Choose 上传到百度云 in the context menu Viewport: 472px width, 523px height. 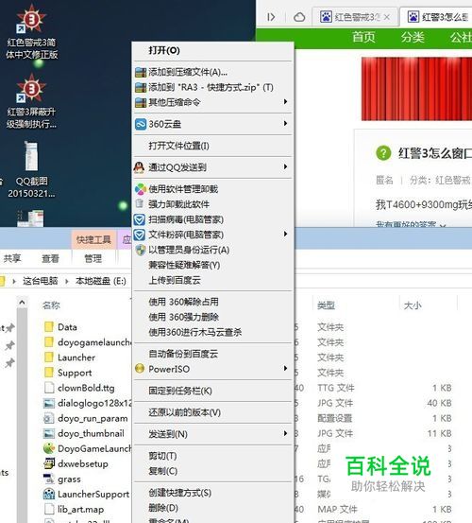pyautogui.click(x=212, y=280)
